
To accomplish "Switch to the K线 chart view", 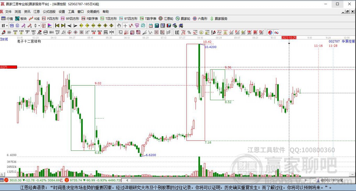I will tap(34, 19).
